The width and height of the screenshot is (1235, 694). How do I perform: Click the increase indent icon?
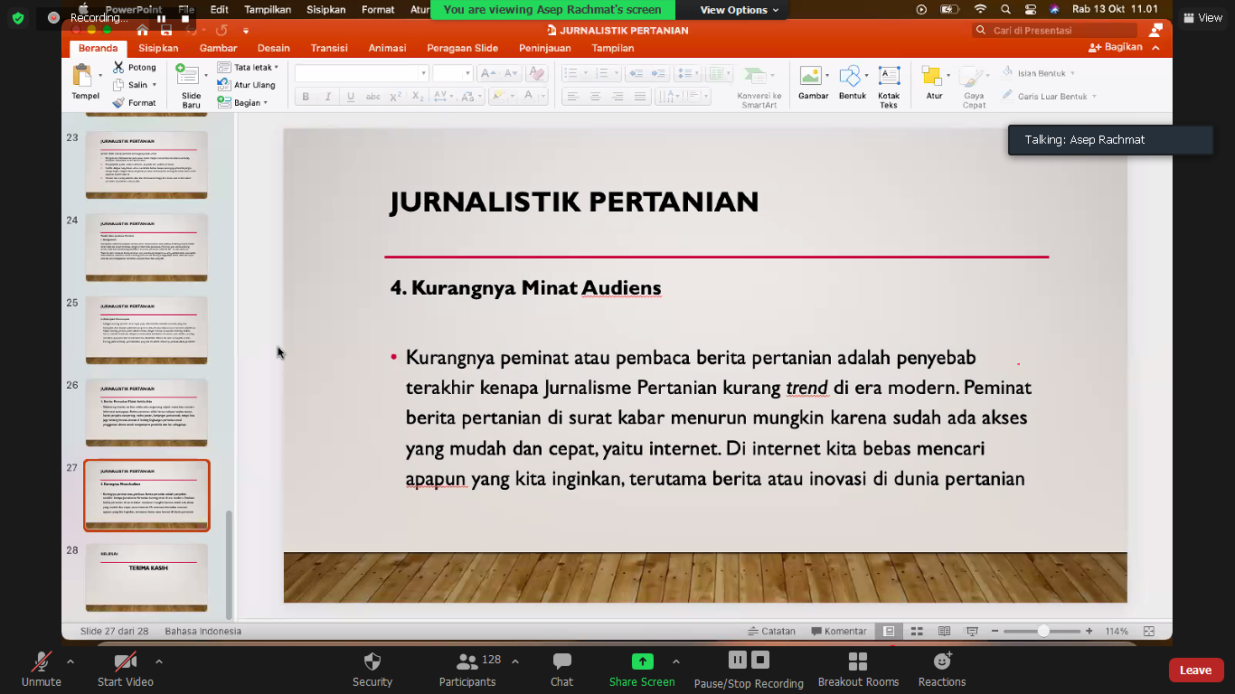[658, 73]
